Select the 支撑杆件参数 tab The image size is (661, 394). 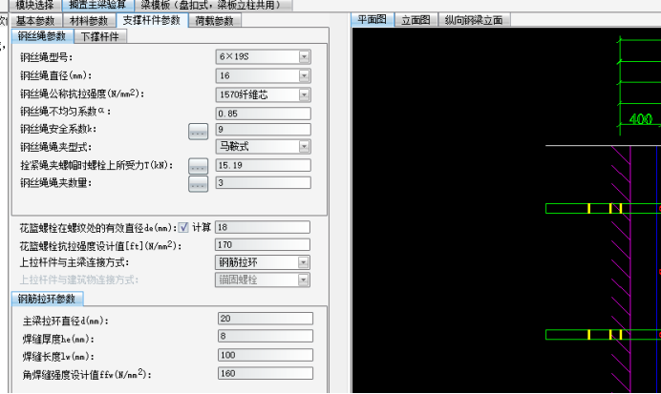tap(152, 20)
